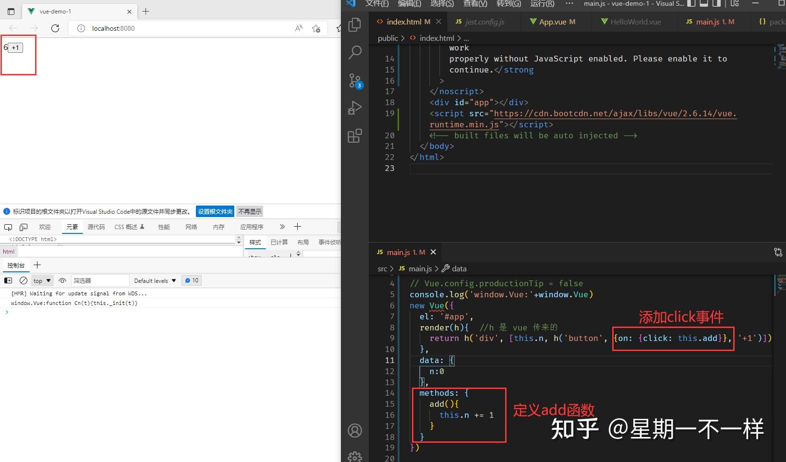View site information icon in address bar
Image resolution: width=786 pixels, height=462 pixels.
[81, 28]
